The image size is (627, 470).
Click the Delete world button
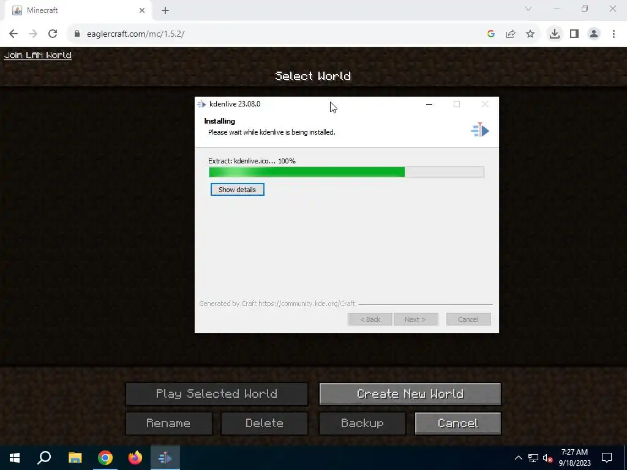[265, 423]
